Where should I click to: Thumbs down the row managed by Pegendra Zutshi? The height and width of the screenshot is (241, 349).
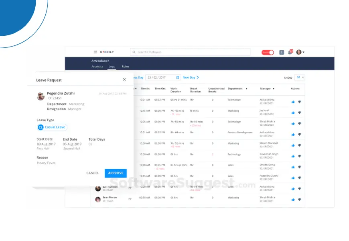point(300,178)
